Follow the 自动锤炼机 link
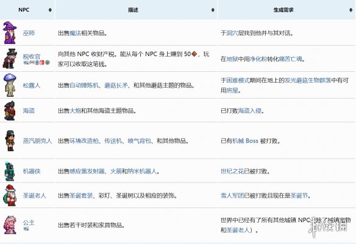The width and height of the screenshot is (356, 244). pyautogui.click(x=84, y=85)
